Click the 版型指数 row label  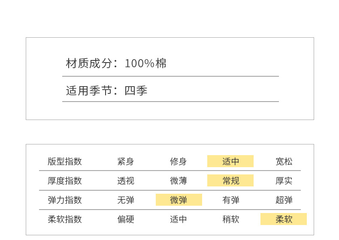click(65, 162)
